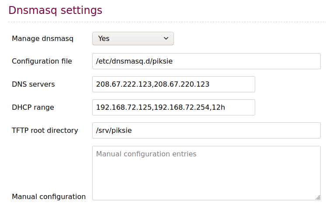Click the textarea resize grip icon

318,197
